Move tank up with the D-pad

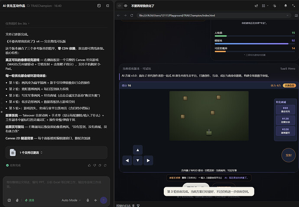[x=138, y=150]
